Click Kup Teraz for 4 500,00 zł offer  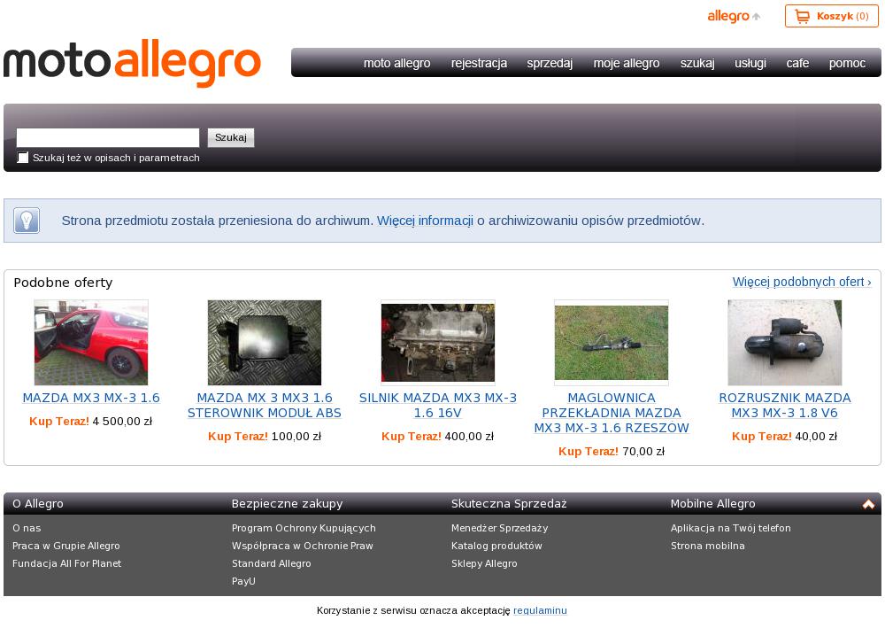tap(59, 422)
